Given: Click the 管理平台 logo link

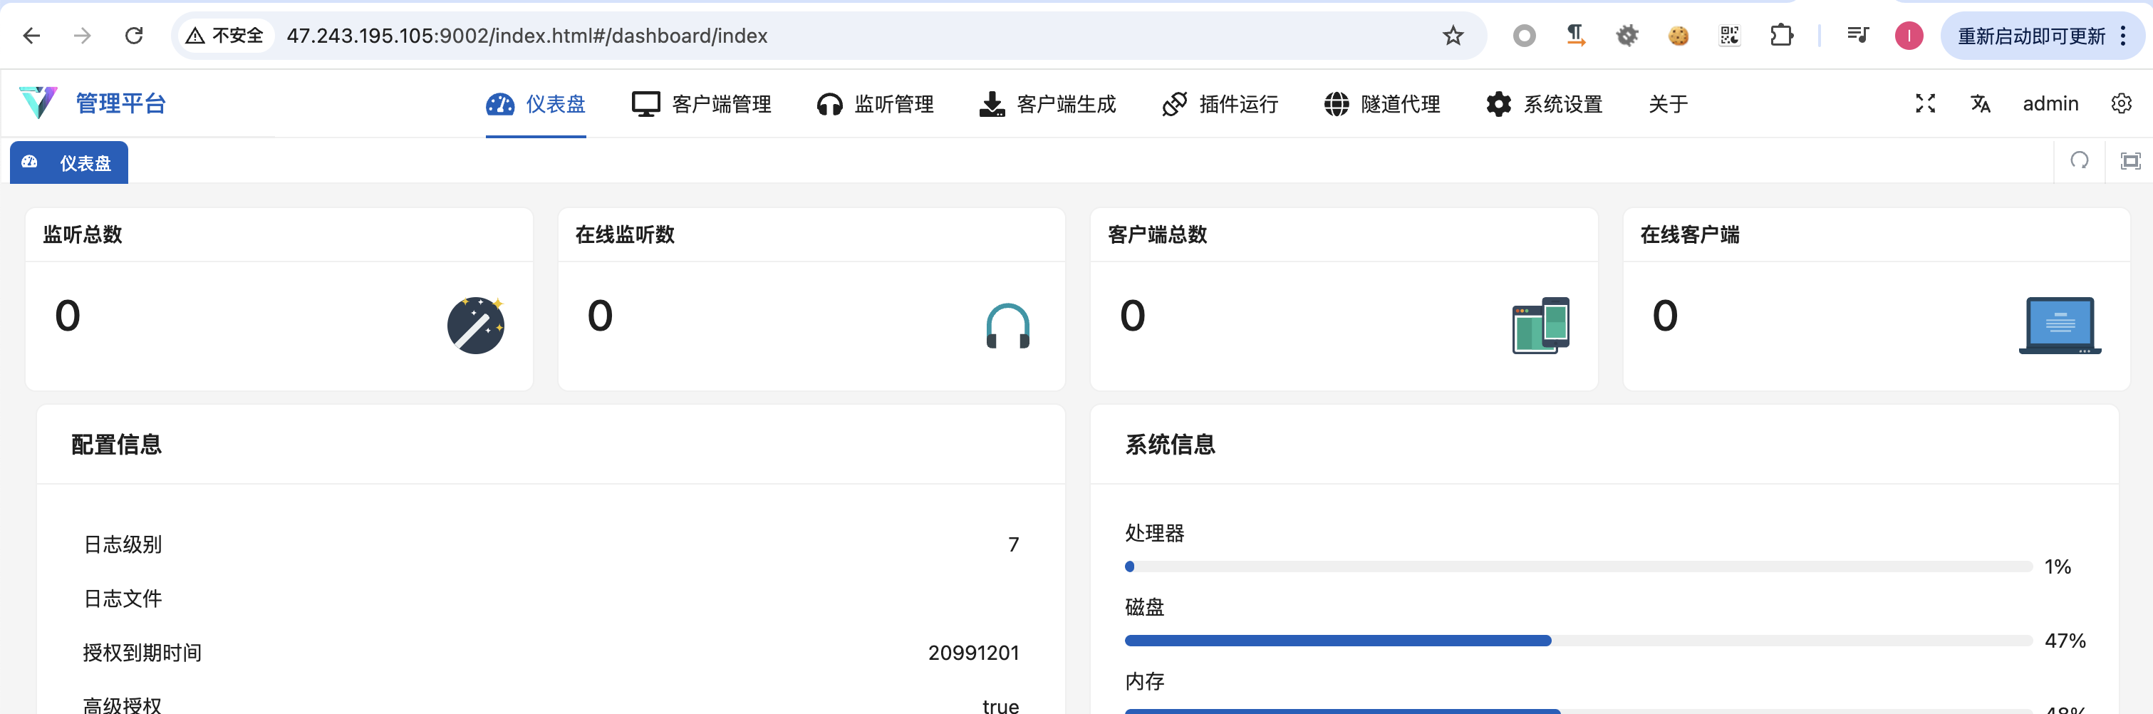Looking at the screenshot, I should 120,103.
